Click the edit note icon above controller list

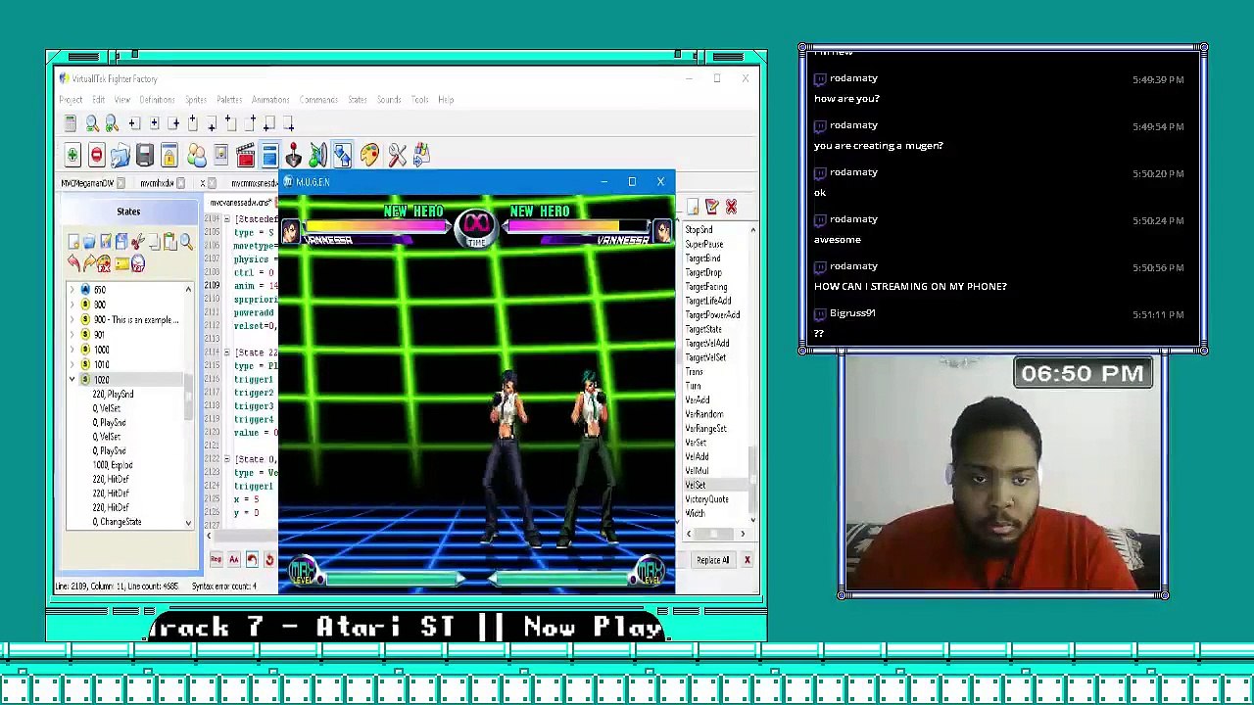tap(712, 207)
